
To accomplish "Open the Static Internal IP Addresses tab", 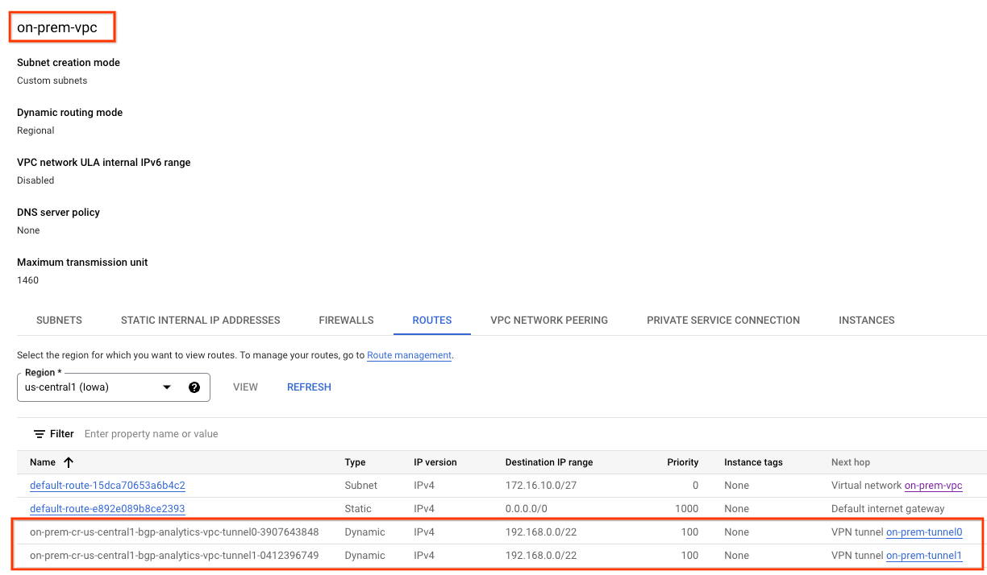I will (x=200, y=321).
